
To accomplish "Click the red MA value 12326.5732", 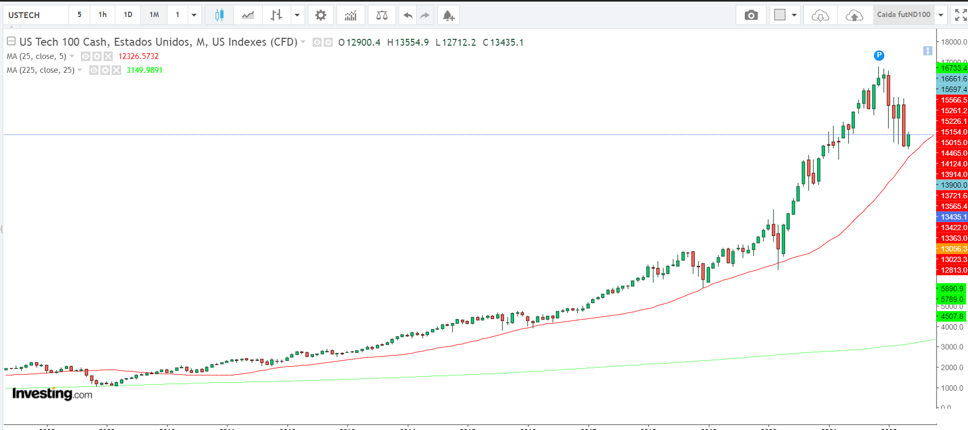I will 139,56.
